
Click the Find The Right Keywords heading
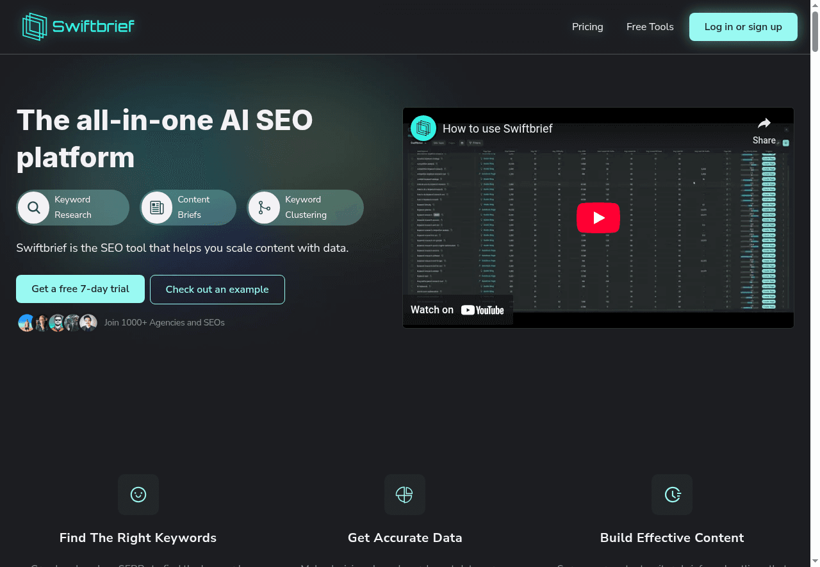tap(138, 538)
